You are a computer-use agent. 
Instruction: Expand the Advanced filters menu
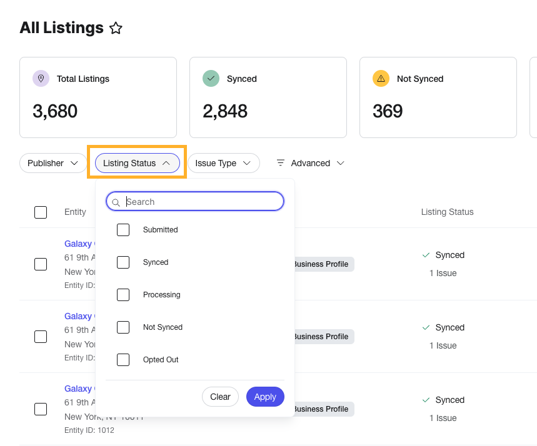[310, 163]
